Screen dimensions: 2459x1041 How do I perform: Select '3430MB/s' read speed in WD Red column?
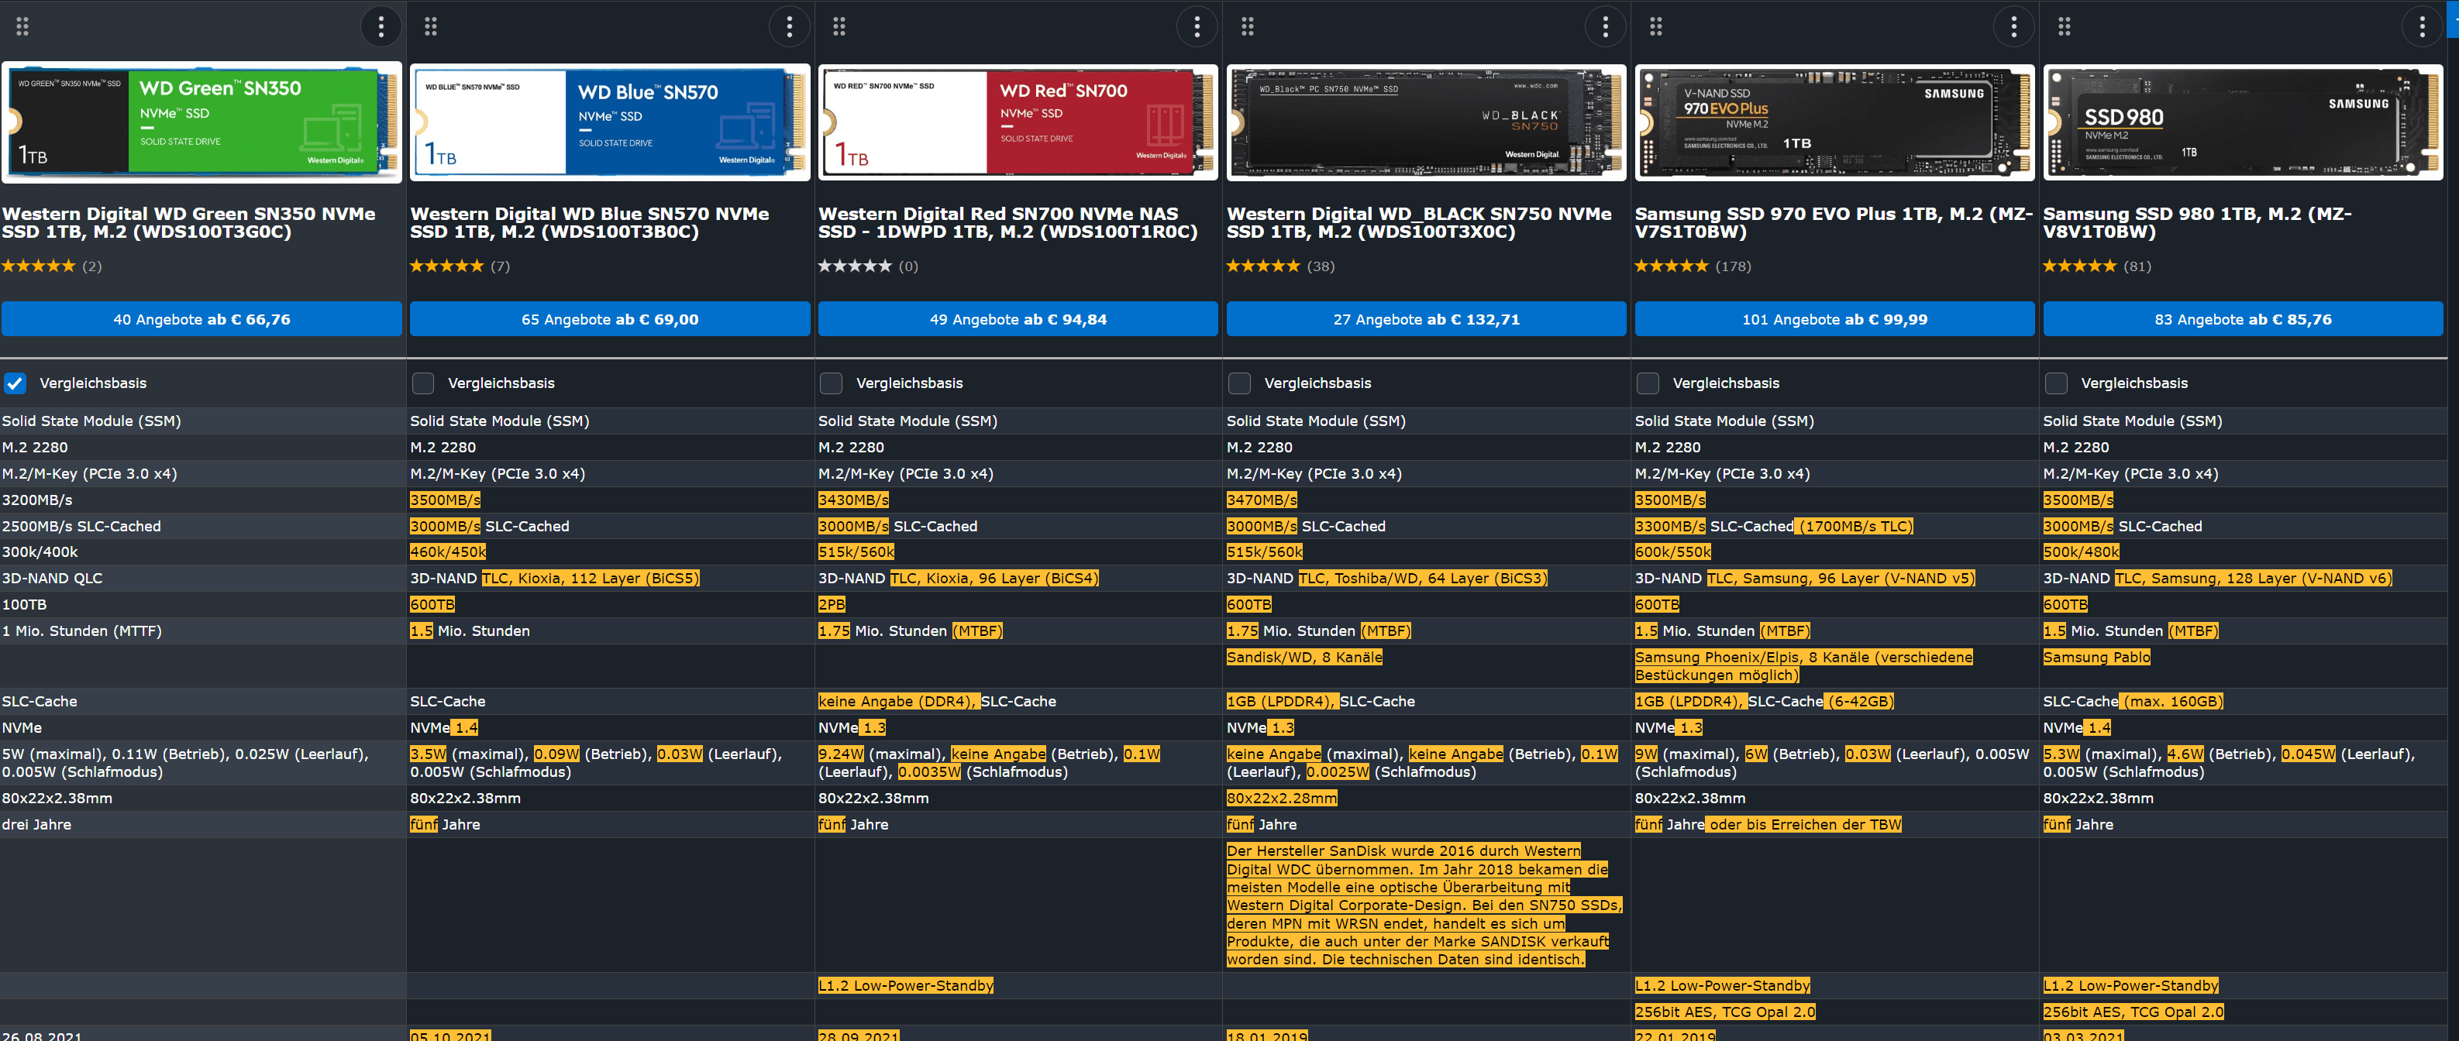tap(853, 500)
